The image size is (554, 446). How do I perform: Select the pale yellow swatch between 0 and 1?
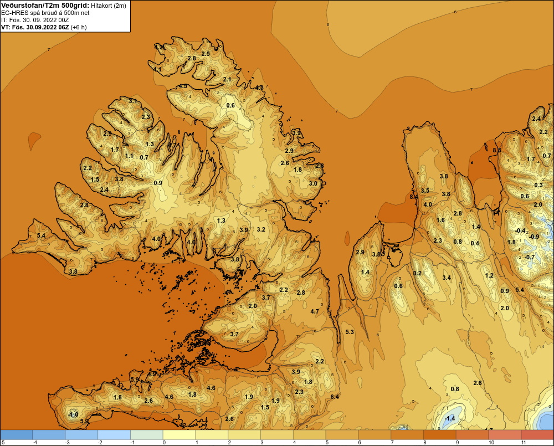(179, 435)
